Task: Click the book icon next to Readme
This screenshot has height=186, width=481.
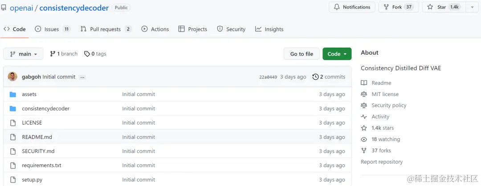Action: (364, 83)
